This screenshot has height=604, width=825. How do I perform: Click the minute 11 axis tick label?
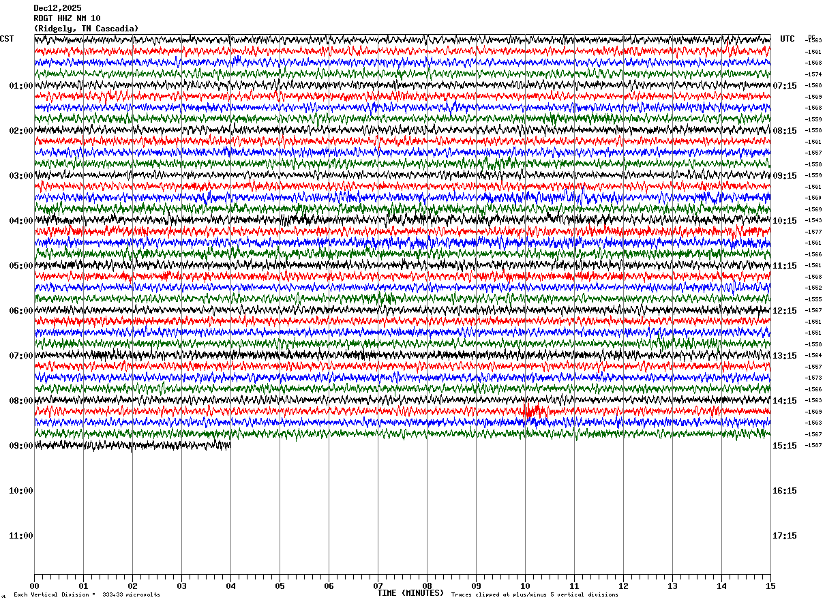(x=574, y=586)
